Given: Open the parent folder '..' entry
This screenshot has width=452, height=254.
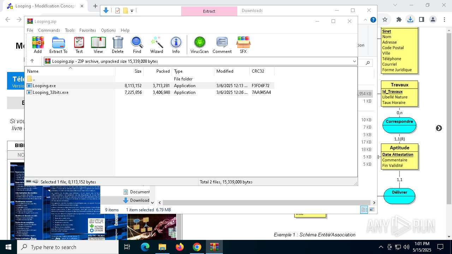Looking at the screenshot, I should pos(149,79).
